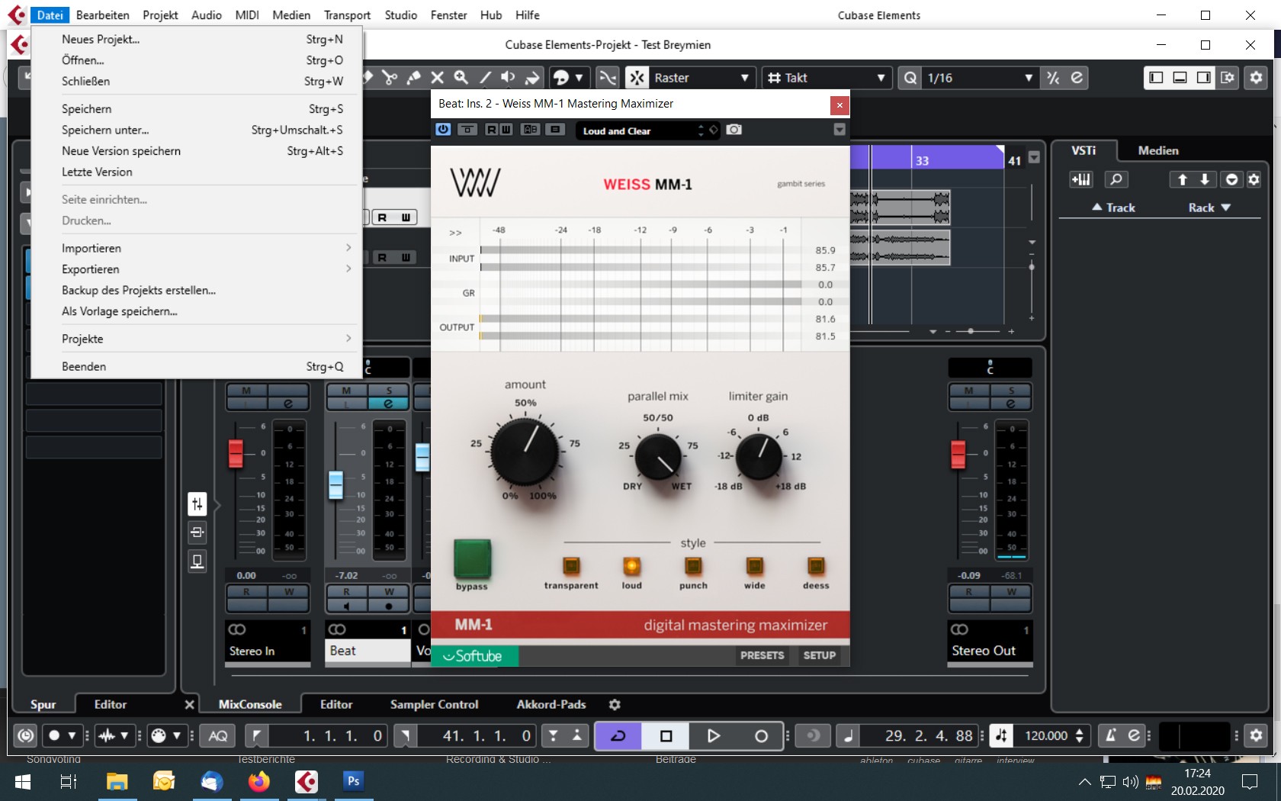Select the zoom magnifier tool

pos(461,78)
